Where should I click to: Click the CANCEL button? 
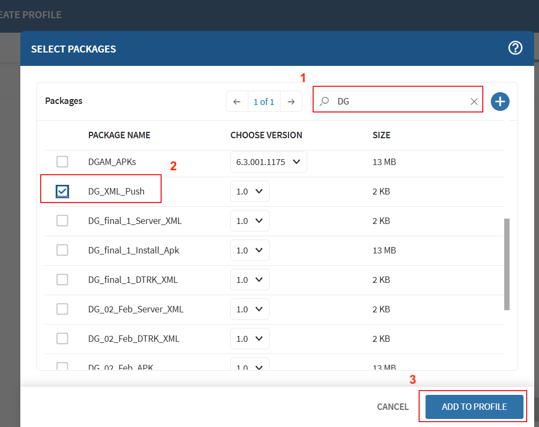[x=392, y=407]
